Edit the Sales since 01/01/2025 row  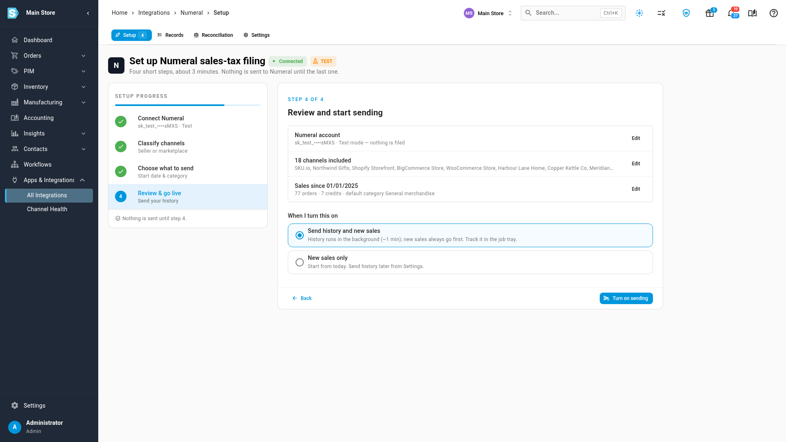pyautogui.click(x=636, y=189)
